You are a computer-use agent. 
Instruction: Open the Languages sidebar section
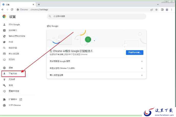[11, 68]
